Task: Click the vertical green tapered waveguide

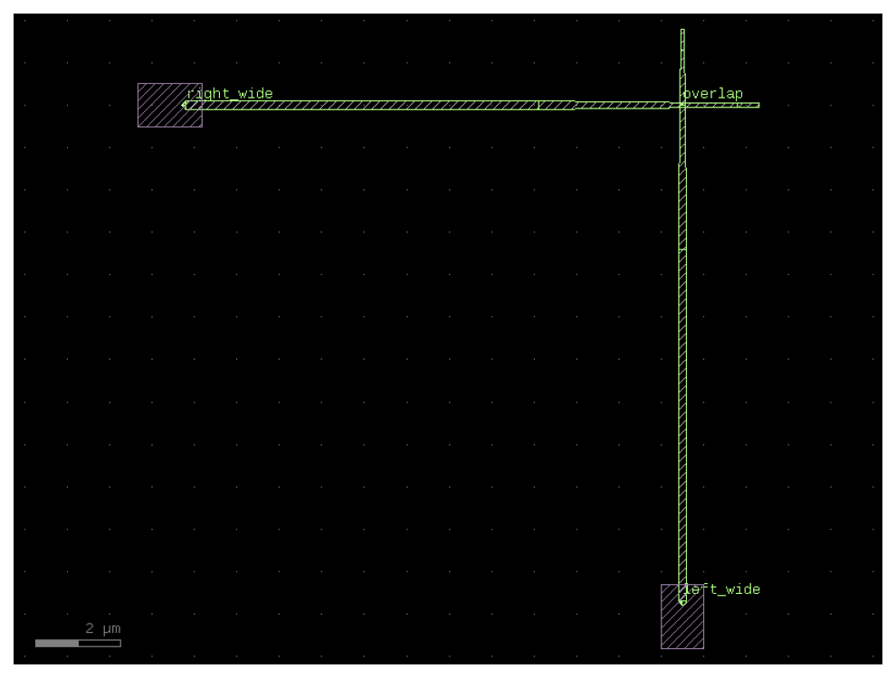Action: click(682, 316)
